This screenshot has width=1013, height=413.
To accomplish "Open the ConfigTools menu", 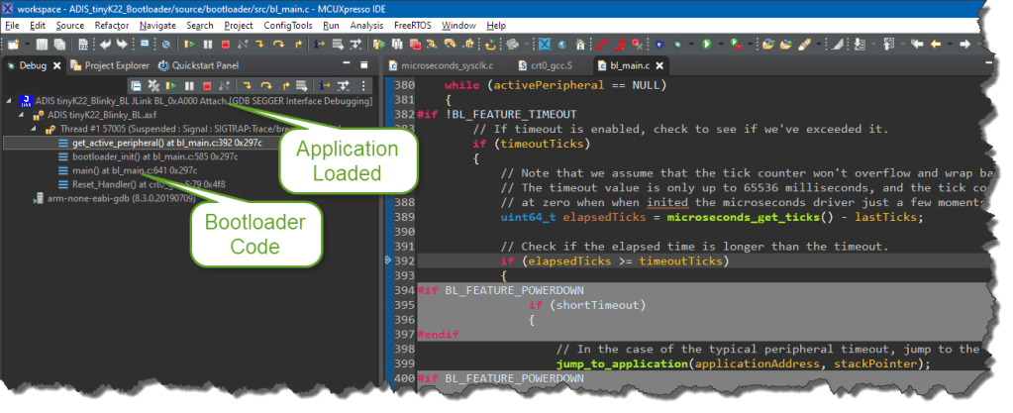I will point(288,26).
